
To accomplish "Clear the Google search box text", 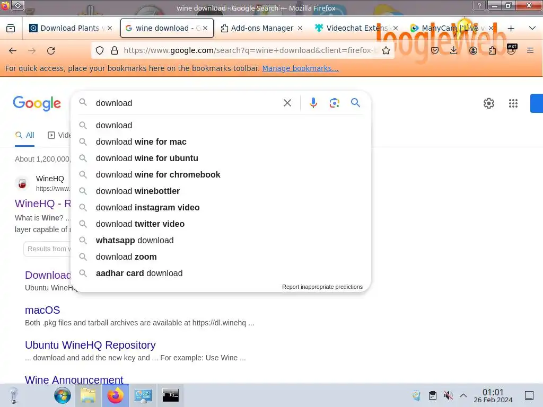I will (287, 103).
